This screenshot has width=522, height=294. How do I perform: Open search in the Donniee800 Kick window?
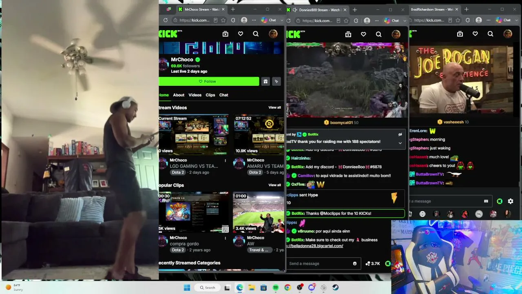click(378, 34)
